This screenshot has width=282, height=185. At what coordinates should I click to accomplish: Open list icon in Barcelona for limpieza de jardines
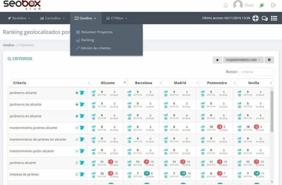129,177
